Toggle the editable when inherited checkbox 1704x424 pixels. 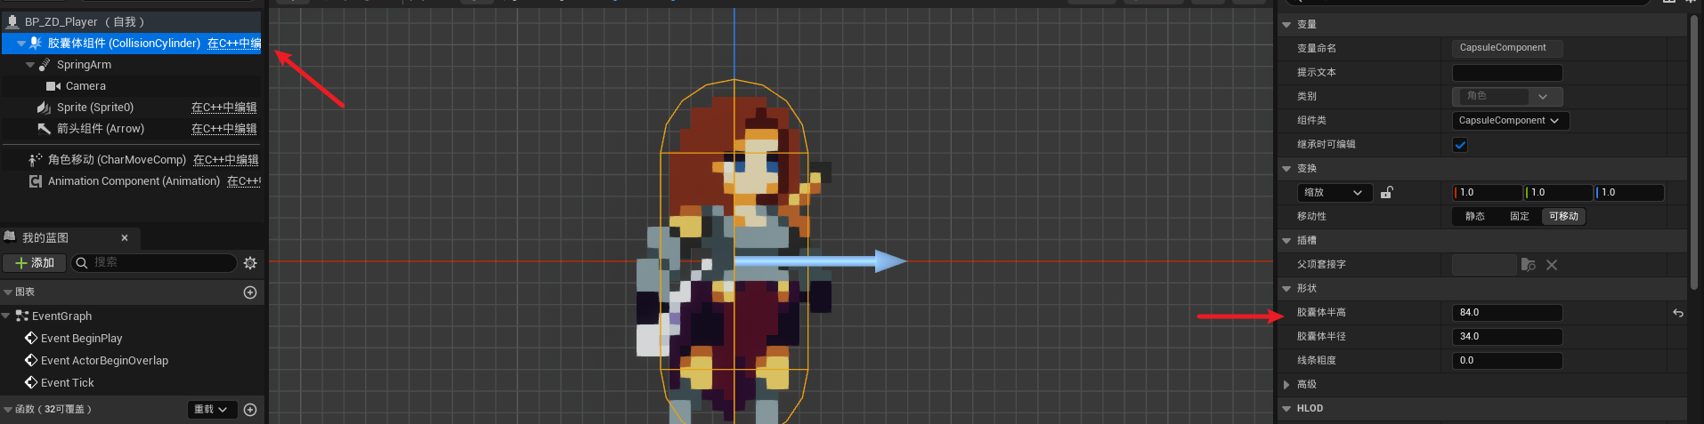point(1460,145)
